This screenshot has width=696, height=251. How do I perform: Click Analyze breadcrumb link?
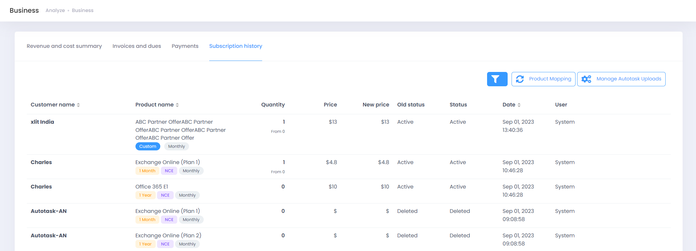click(55, 10)
